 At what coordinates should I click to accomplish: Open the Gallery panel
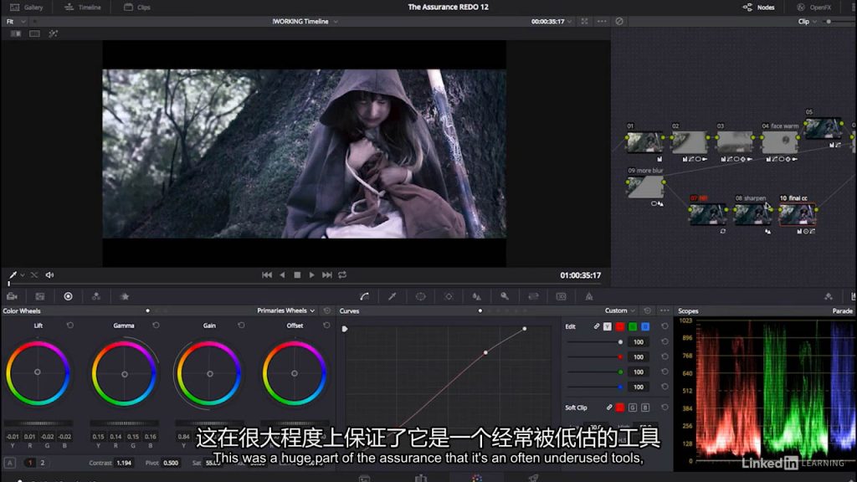26,7
